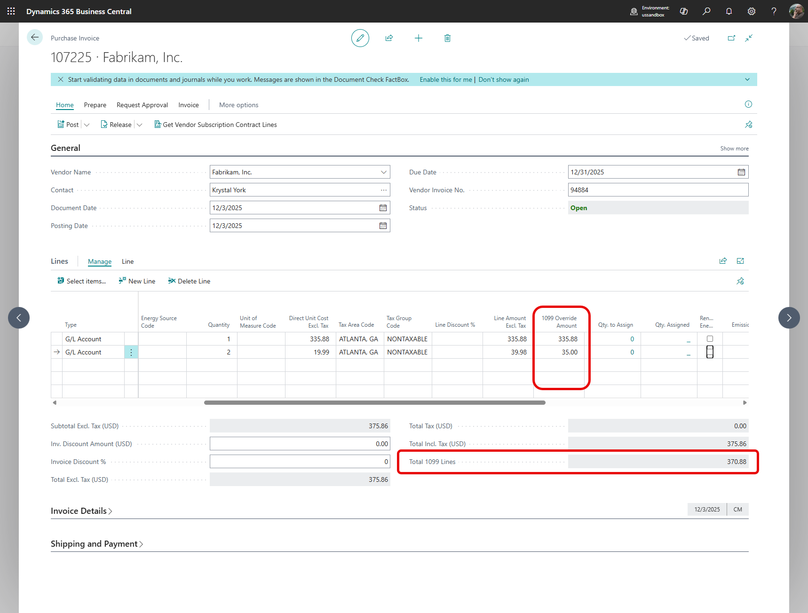
Task: Click the Lines horizontal scrollbar thumb
Action: (x=375, y=402)
